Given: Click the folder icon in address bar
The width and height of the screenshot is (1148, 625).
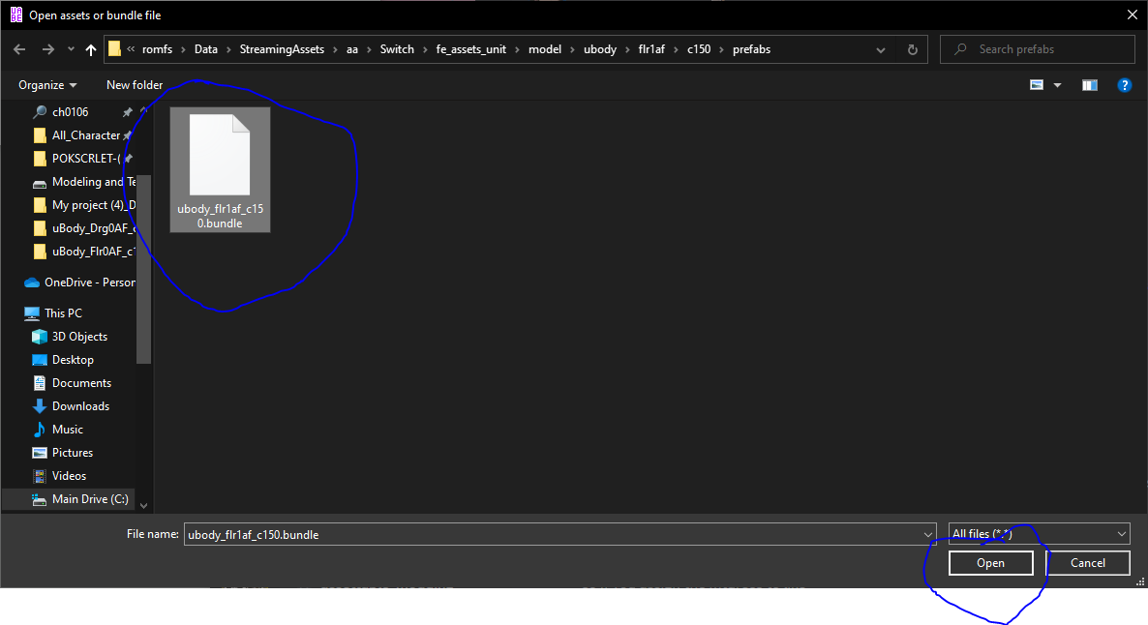Looking at the screenshot, I should [x=114, y=49].
